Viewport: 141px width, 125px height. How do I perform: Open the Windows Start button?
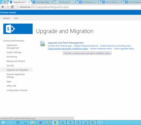click(3, 123)
